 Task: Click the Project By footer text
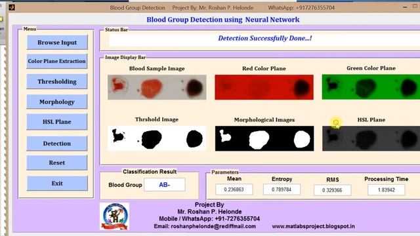pos(209,205)
